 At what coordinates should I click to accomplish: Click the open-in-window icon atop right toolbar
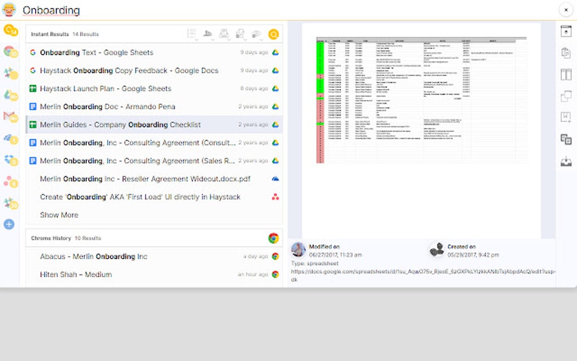566,31
